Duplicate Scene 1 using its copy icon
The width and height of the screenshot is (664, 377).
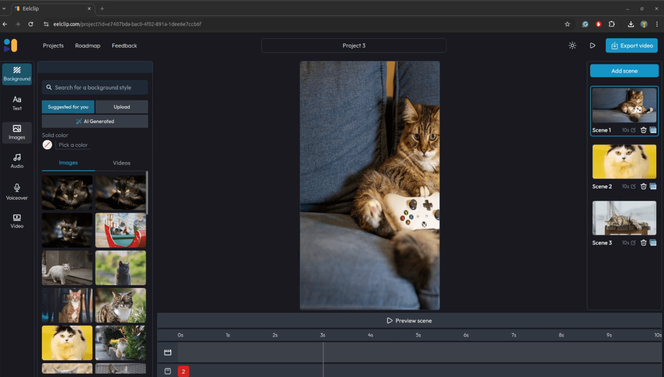pyautogui.click(x=653, y=130)
